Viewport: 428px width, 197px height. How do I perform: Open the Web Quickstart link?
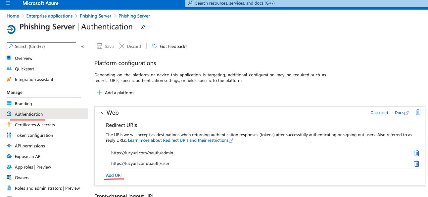379,113
